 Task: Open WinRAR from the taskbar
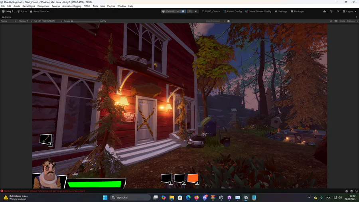click(x=213, y=198)
